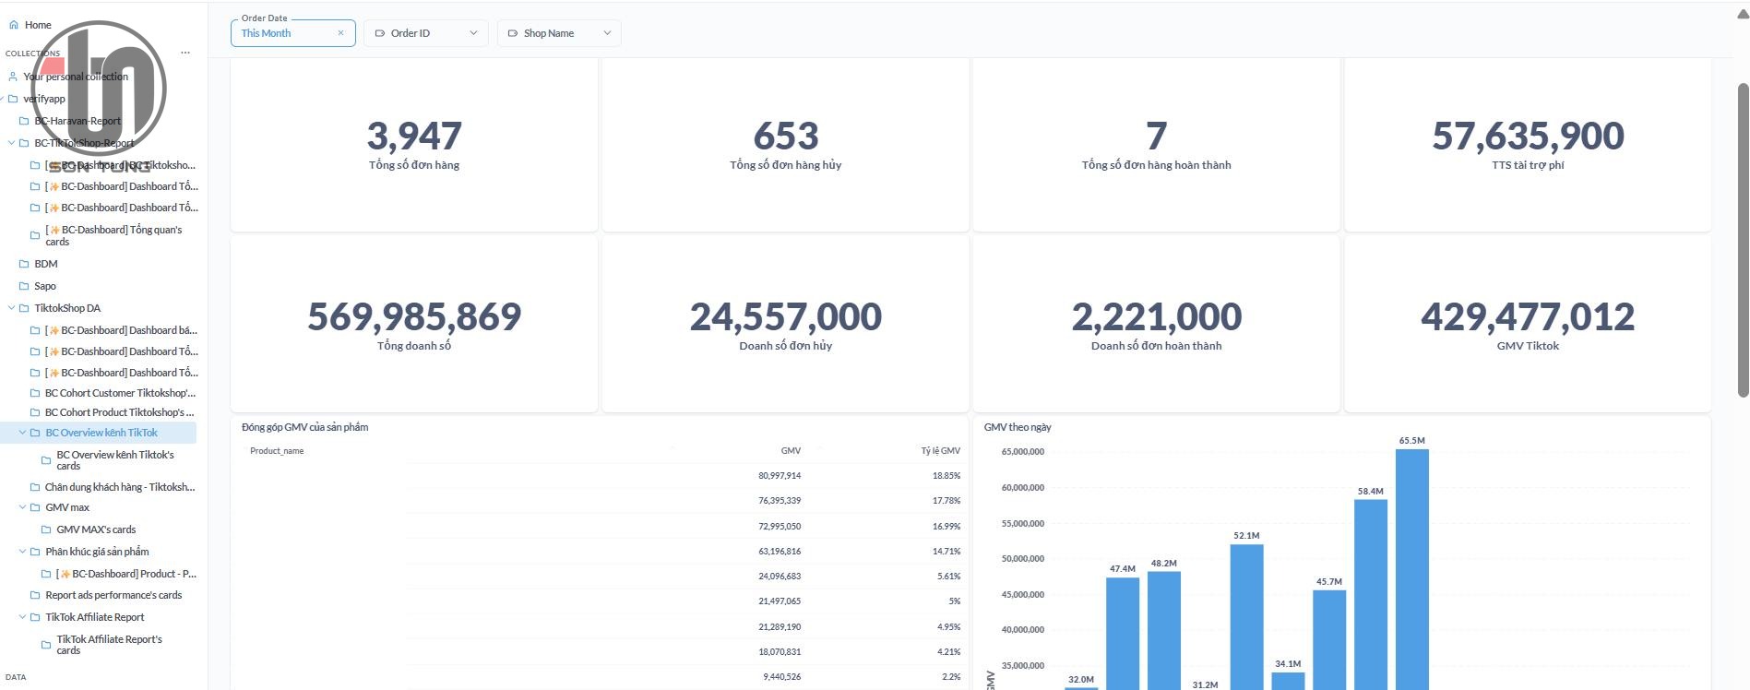
Task: Click the folder icon beside verifyapp
Action: [13, 99]
